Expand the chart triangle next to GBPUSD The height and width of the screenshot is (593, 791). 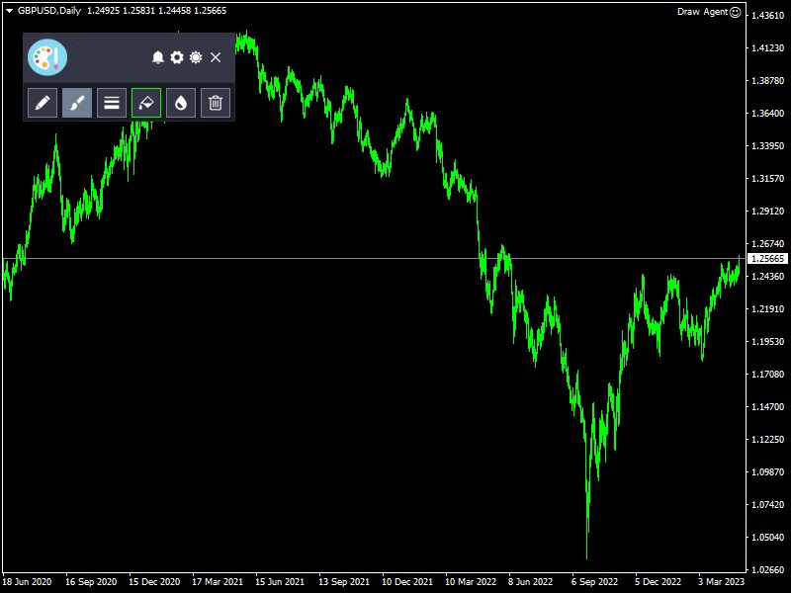pos(9,11)
